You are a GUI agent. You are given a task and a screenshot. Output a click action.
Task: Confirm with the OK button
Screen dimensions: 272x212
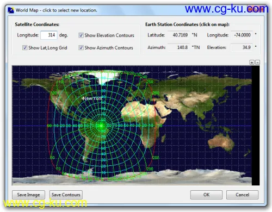coord(206,195)
